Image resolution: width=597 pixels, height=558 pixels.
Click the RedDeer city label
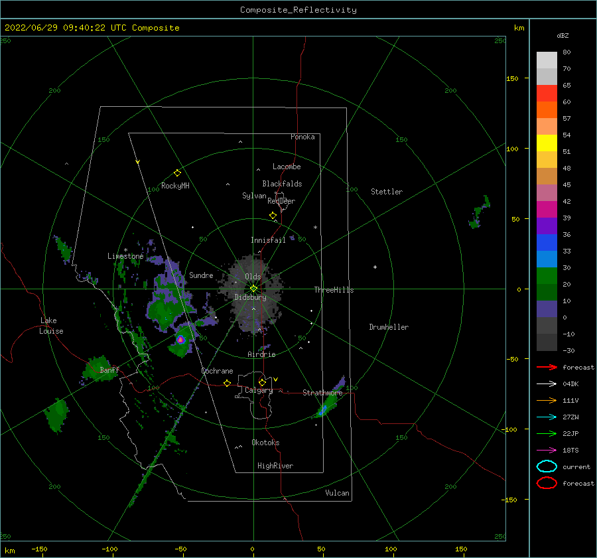coord(281,201)
